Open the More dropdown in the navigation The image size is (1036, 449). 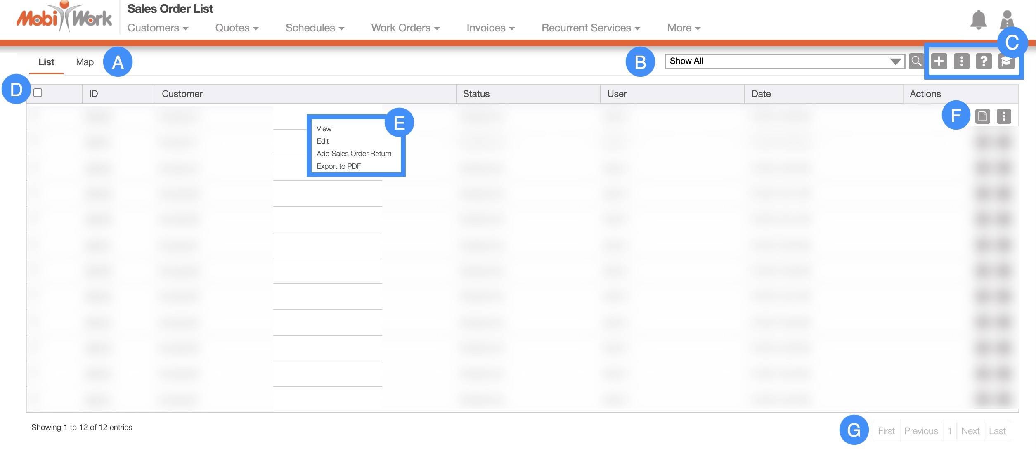pos(684,28)
